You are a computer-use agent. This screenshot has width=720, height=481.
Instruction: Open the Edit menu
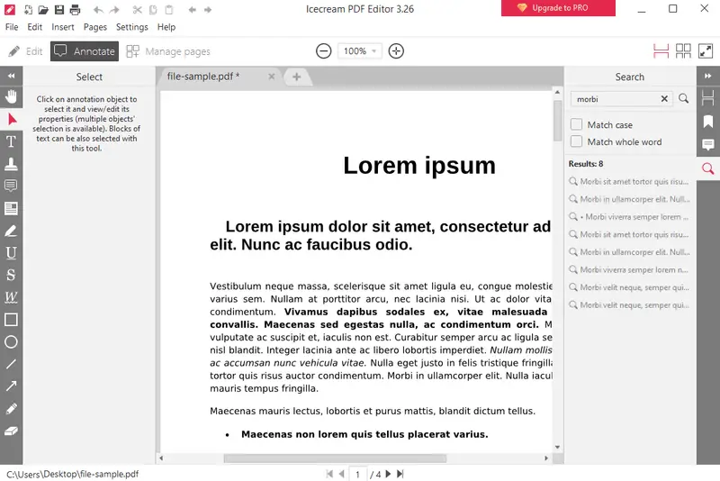click(x=34, y=27)
